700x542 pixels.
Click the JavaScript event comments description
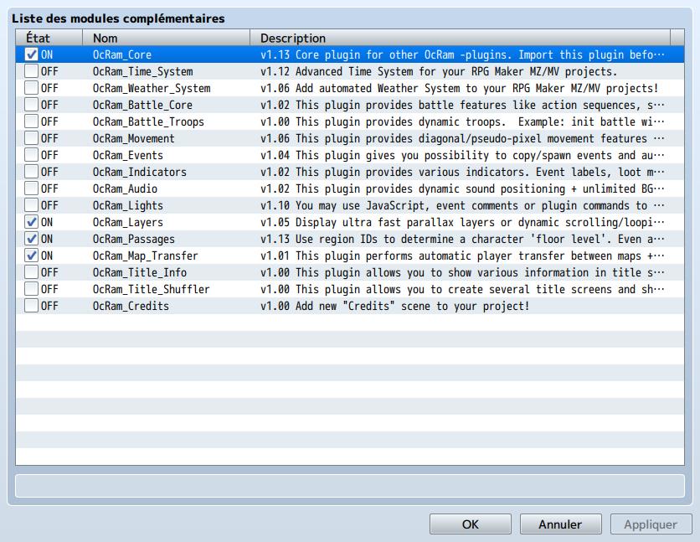click(462, 205)
